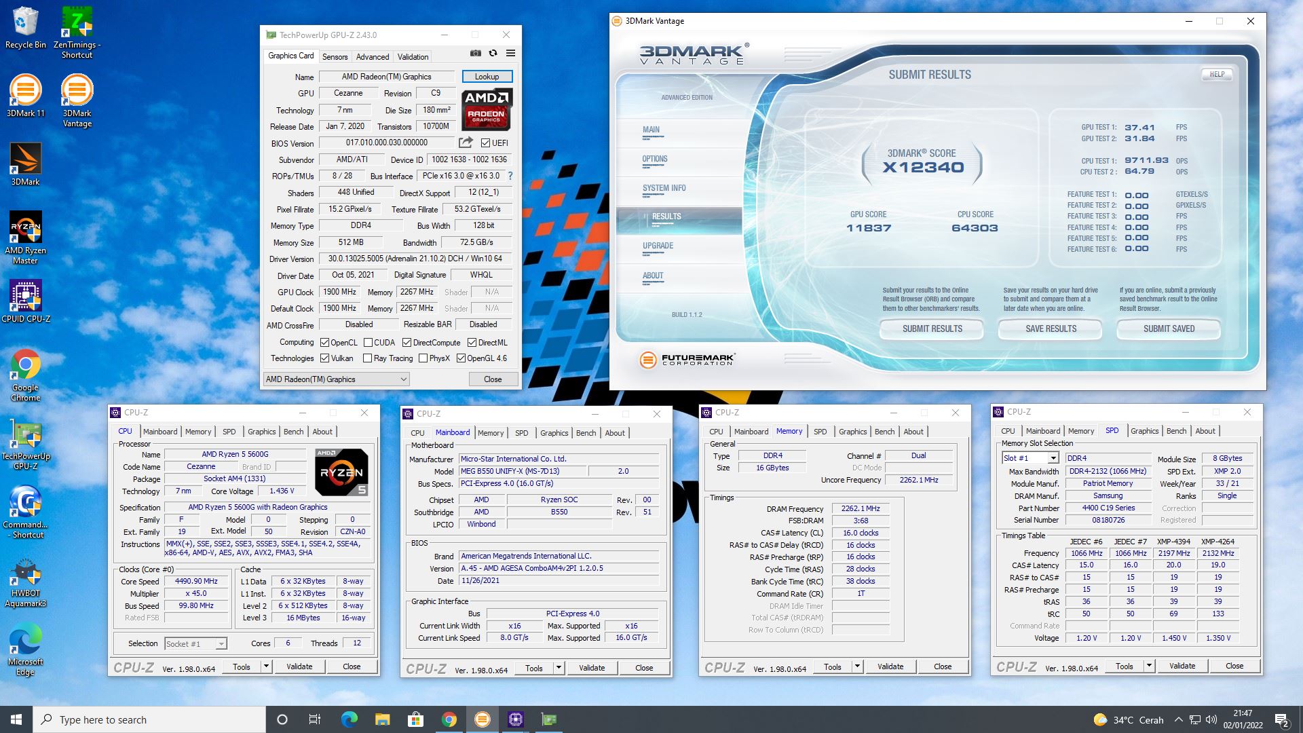Click the GPU-Z Close button
This screenshot has height=733, width=1303.
click(x=493, y=379)
